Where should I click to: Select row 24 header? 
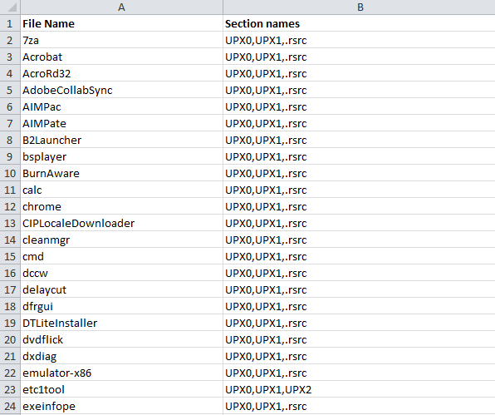coord(10,406)
